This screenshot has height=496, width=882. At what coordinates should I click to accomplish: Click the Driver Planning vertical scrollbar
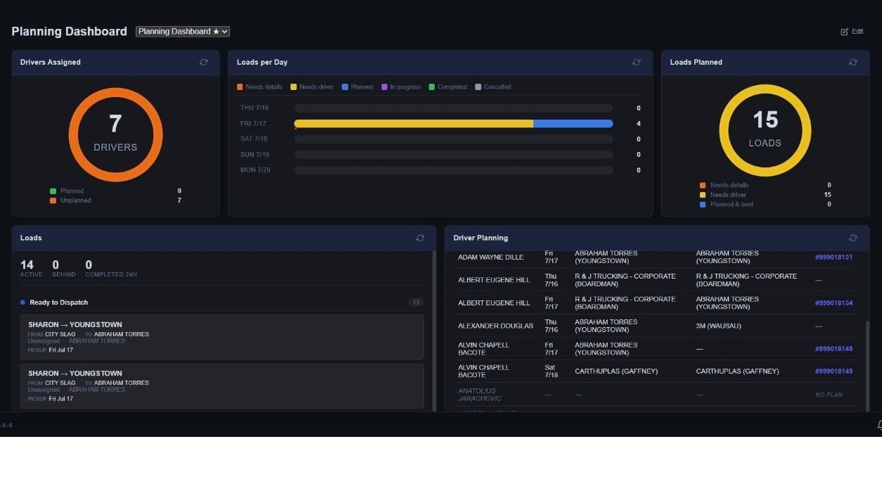tap(867, 366)
